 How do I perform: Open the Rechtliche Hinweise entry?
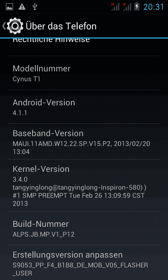pyautogui.click(x=84, y=47)
